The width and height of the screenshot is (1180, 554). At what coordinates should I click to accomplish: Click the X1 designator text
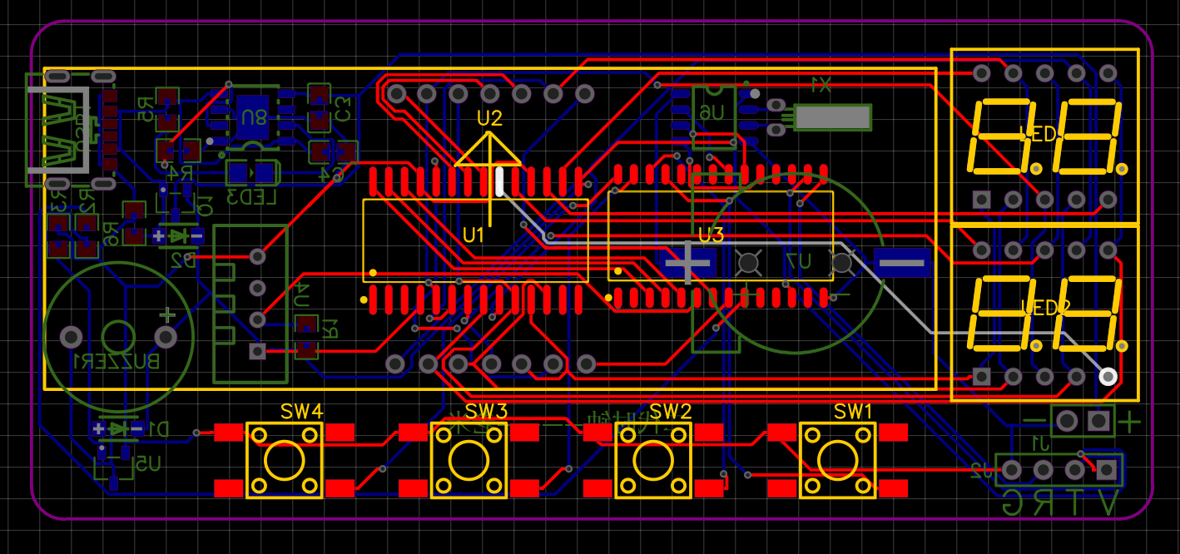821,84
